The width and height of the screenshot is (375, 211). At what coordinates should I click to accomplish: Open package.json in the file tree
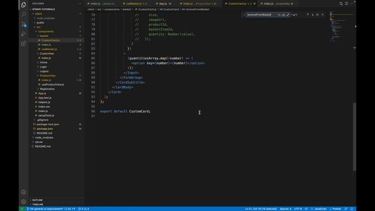[x=45, y=129]
